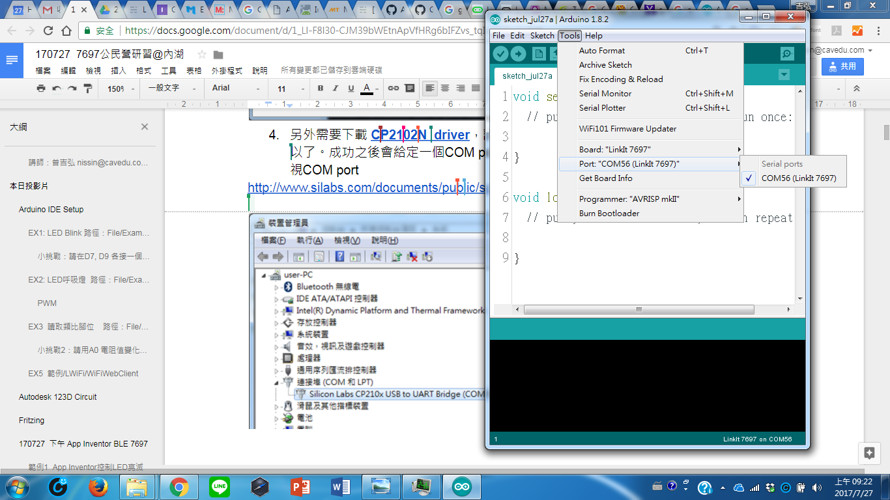This screenshot has height=500, width=890.
Task: Open the Chrome three-dot menu
Action: [878, 30]
